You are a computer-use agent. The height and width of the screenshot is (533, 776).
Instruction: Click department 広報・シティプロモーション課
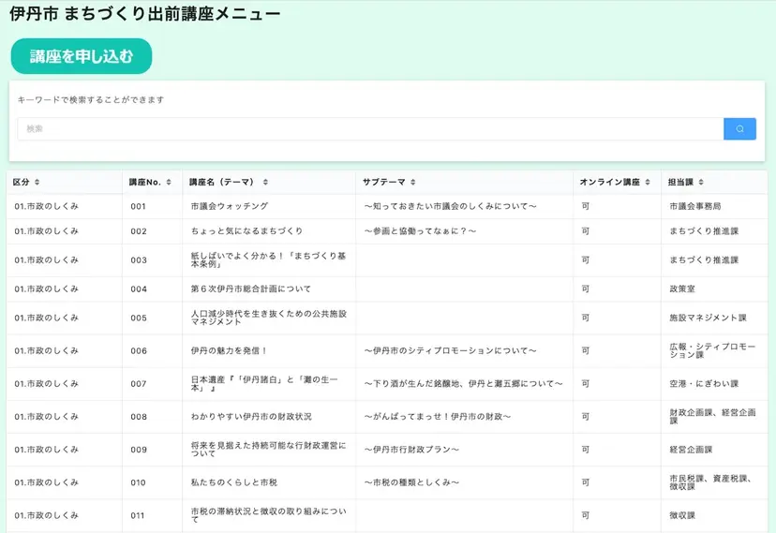coord(712,350)
